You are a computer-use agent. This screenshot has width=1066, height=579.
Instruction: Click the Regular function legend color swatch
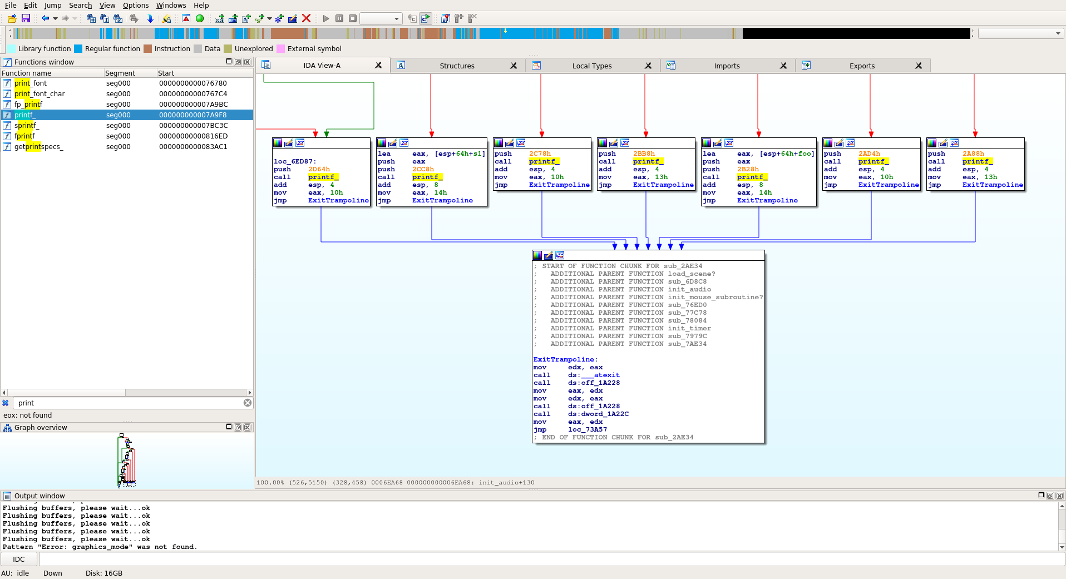point(78,48)
